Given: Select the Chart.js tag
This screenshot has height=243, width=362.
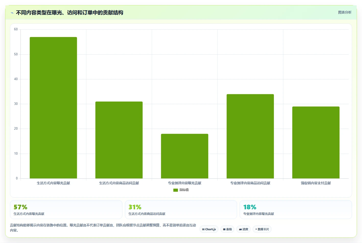Looking at the screenshot, I should click(209, 229).
